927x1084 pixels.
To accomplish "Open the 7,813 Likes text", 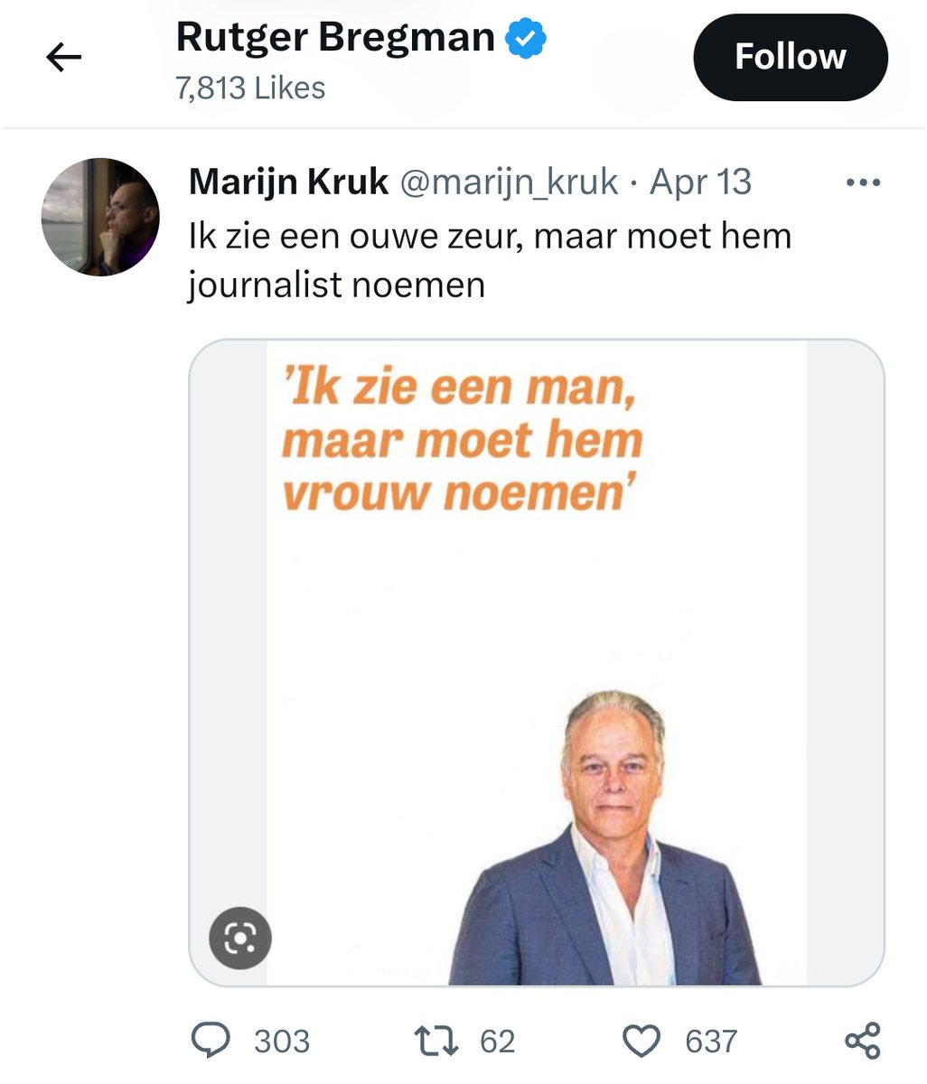I will 250,88.
